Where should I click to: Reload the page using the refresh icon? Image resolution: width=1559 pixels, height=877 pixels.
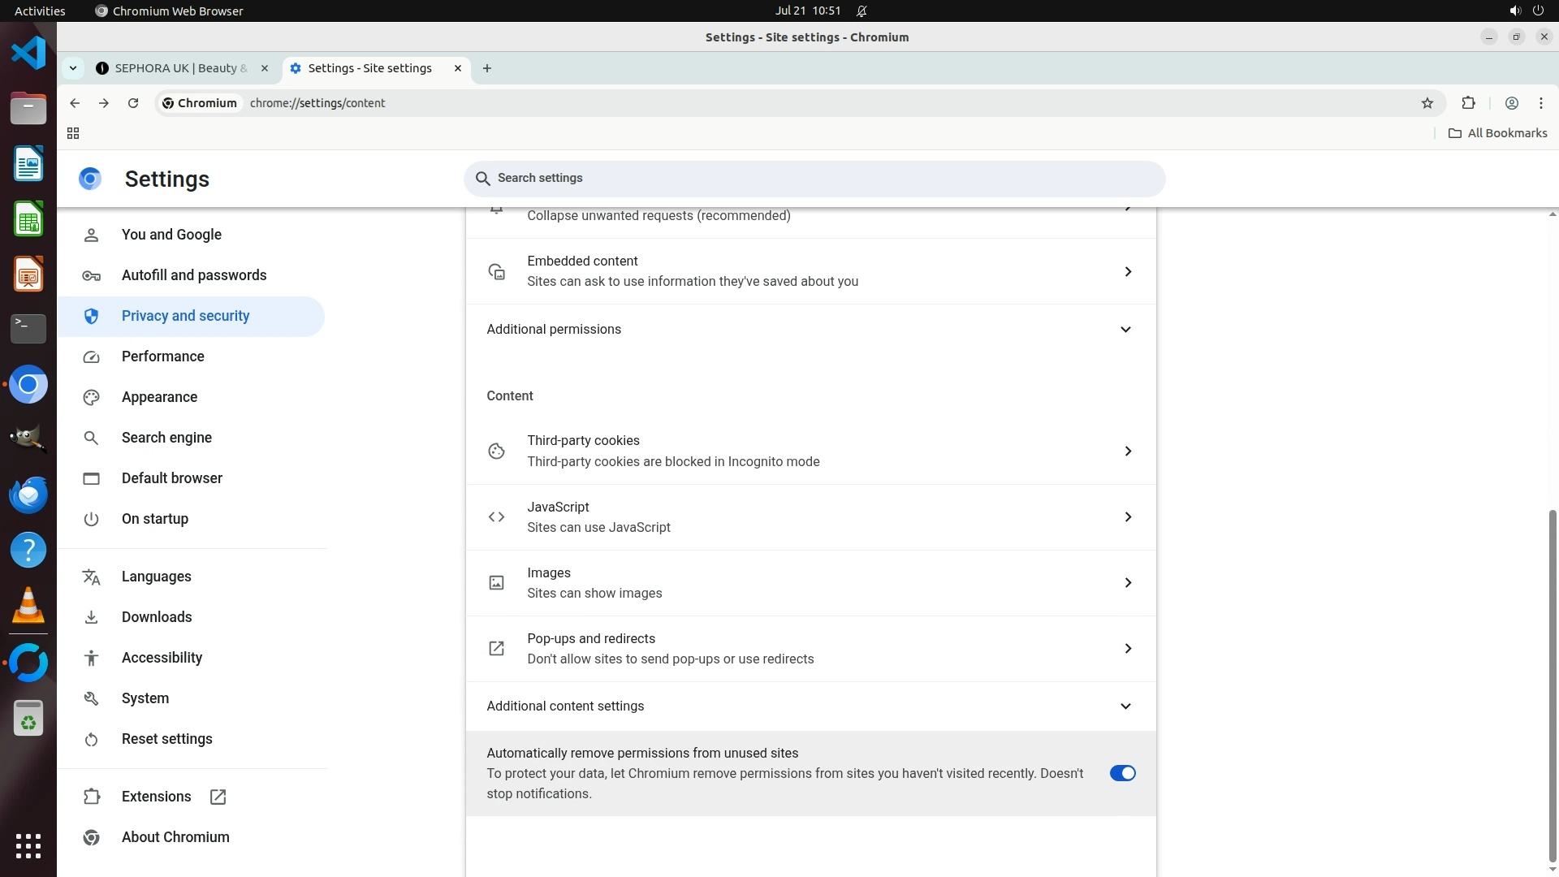[x=133, y=103]
